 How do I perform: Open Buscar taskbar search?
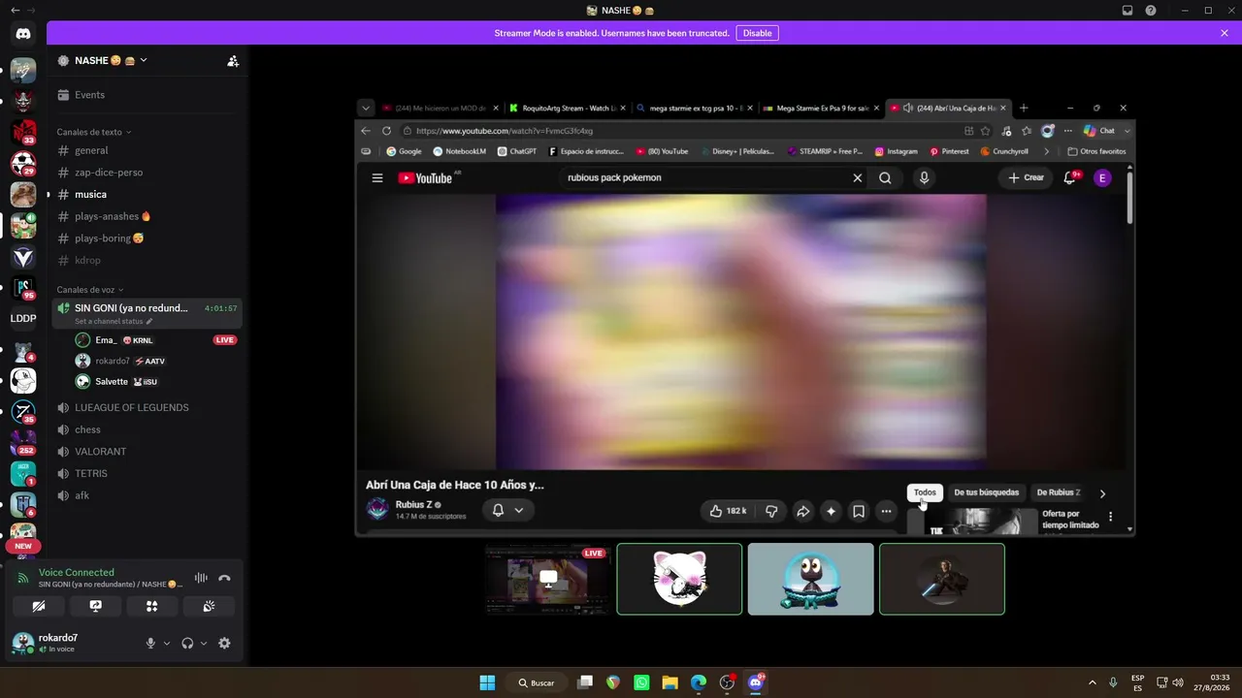click(536, 682)
